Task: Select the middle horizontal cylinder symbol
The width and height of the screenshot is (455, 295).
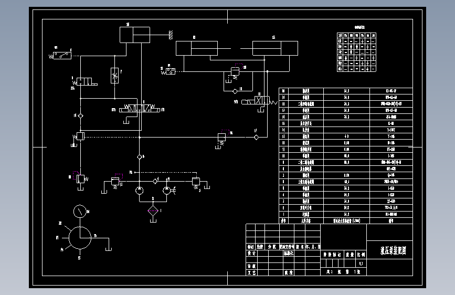Action: click(x=197, y=48)
